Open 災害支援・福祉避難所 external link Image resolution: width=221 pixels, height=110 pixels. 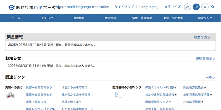coord(161,109)
